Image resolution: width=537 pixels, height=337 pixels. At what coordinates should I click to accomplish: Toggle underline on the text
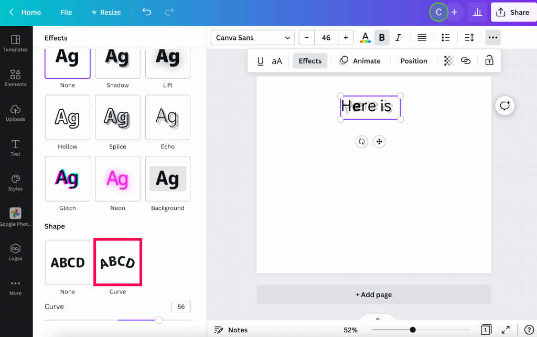[x=260, y=60]
